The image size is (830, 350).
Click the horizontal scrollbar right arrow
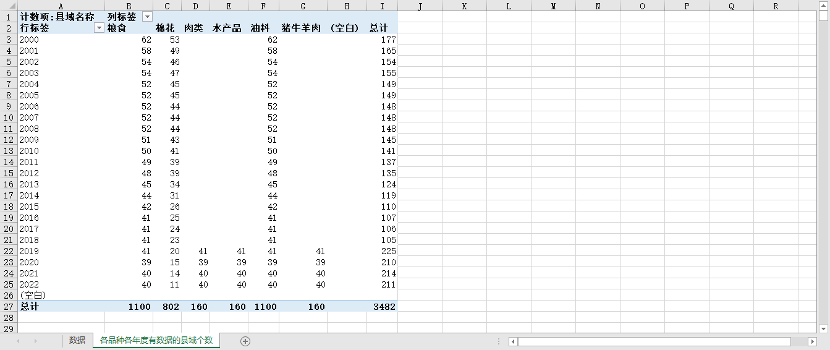813,341
